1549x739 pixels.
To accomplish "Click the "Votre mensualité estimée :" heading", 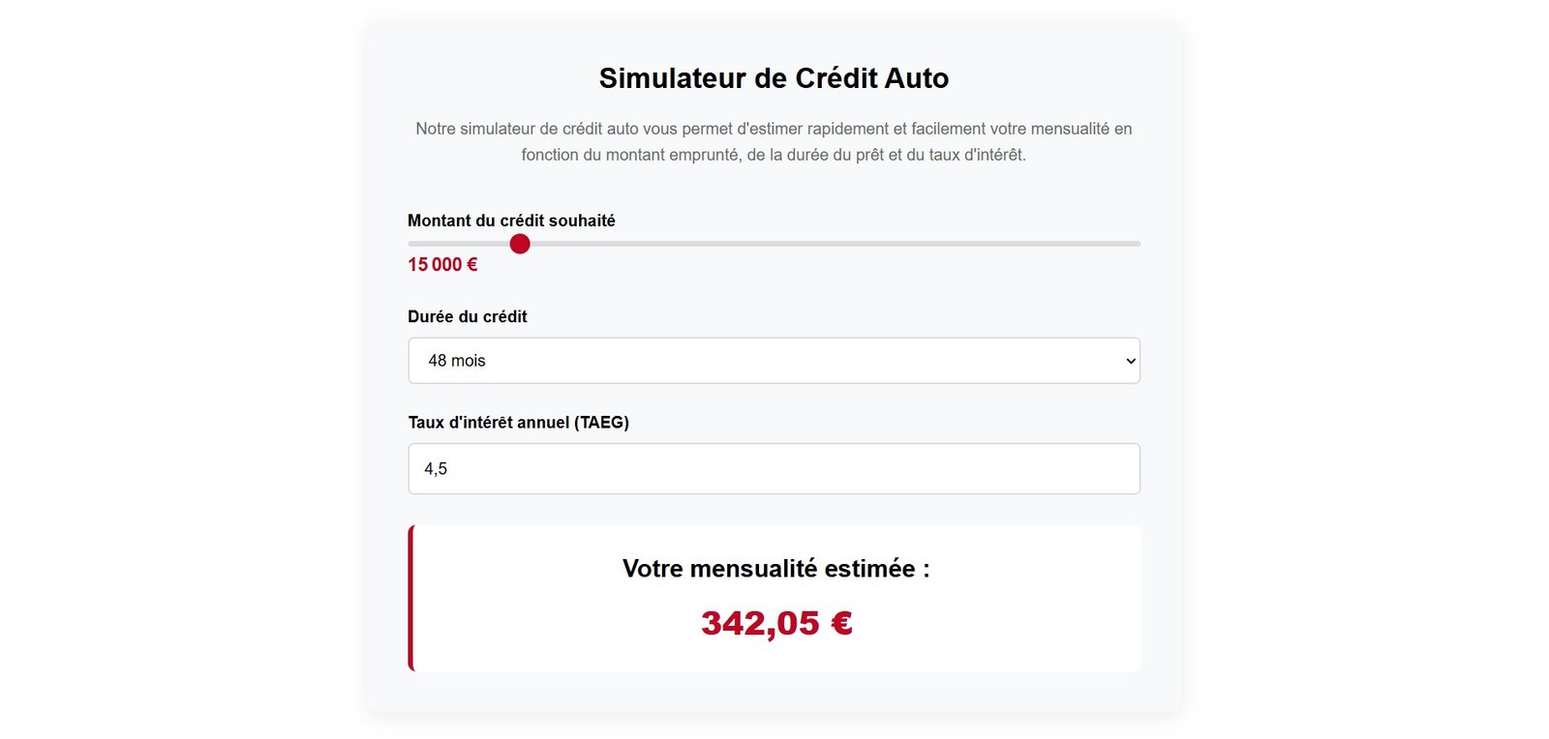I will (775, 569).
